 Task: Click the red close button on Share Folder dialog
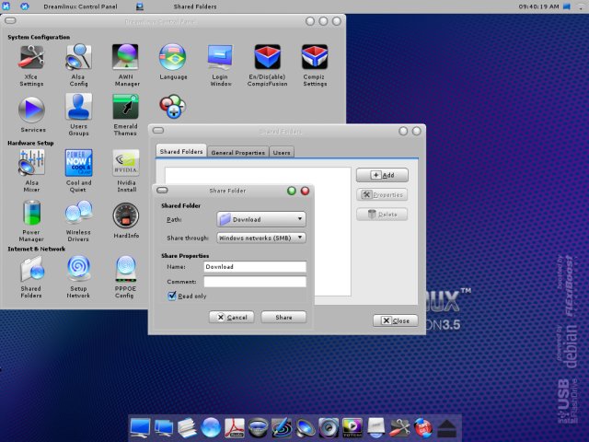click(x=305, y=191)
